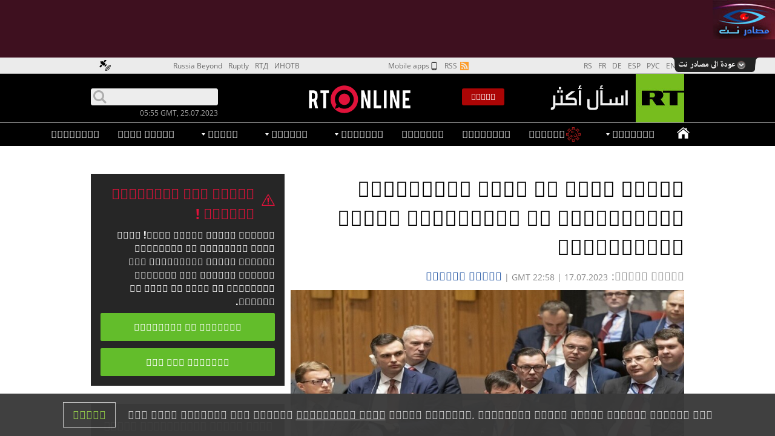
Task: Open the nav item with virus icon
Action: point(555,134)
